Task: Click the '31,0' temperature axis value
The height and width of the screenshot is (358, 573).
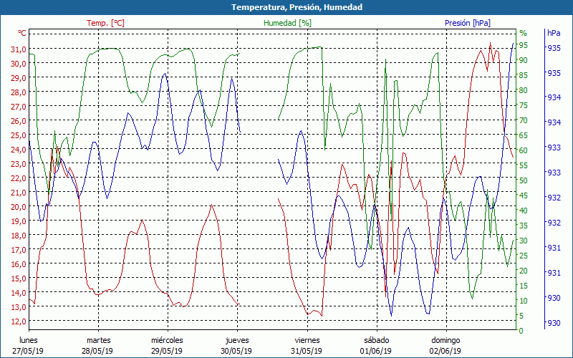Action: point(19,49)
